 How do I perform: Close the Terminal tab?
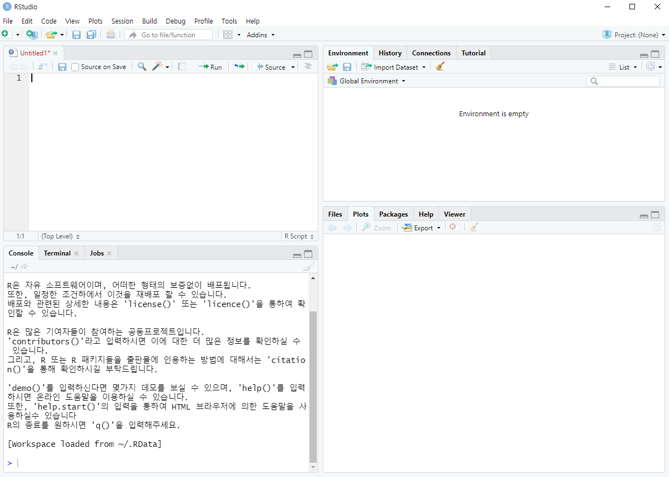click(x=76, y=253)
